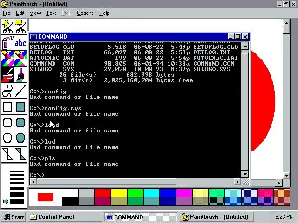Click Paintbrush canvas scroll right arrow
The width and height of the screenshot is (298, 223).
pyautogui.click(x=278, y=183)
